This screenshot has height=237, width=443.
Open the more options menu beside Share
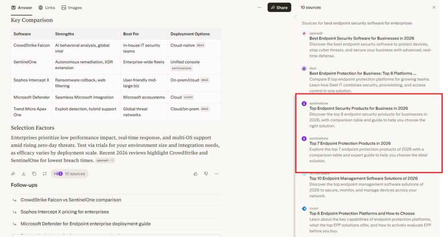click(259, 7)
